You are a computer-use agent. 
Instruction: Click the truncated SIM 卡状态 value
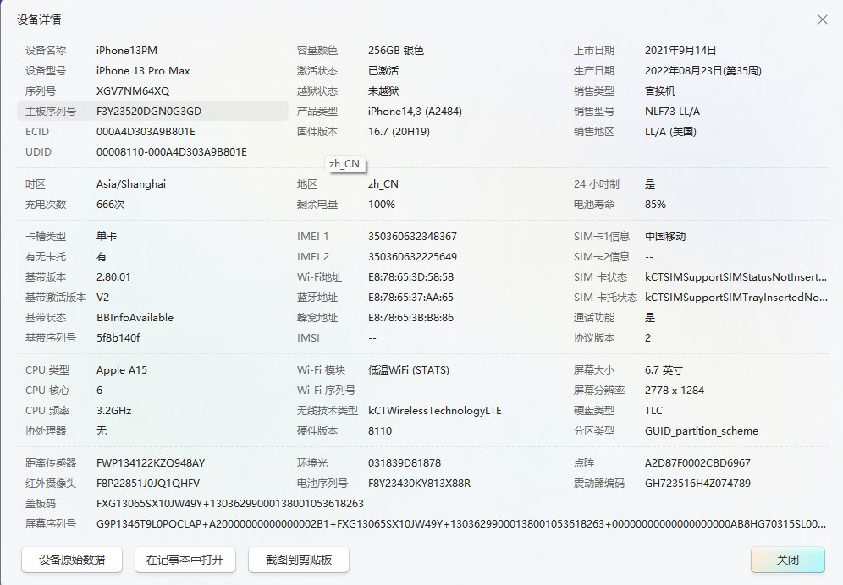point(736,277)
